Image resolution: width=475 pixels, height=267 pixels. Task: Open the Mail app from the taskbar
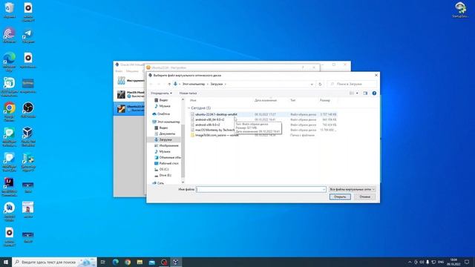pyautogui.click(x=151, y=262)
